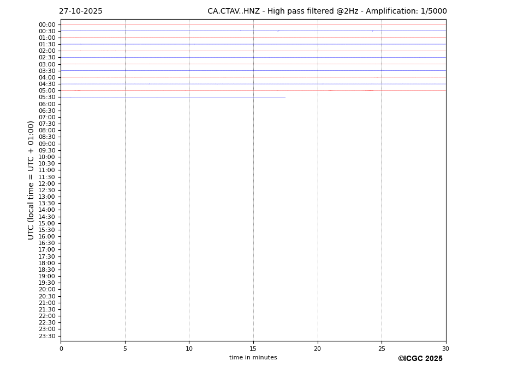Click the x-axis tick label 30
This screenshot has width=506, height=379.
pos(445,349)
